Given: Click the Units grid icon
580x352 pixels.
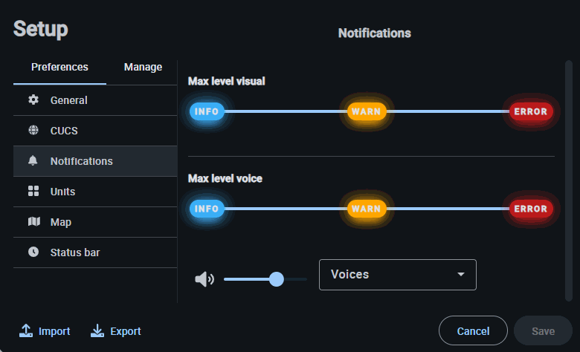Looking at the screenshot, I should click(x=33, y=192).
